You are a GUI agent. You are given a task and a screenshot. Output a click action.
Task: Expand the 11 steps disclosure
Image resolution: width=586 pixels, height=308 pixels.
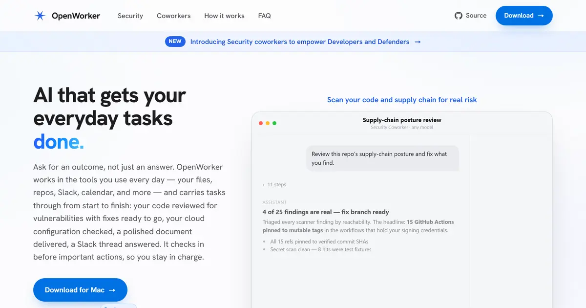click(274, 185)
